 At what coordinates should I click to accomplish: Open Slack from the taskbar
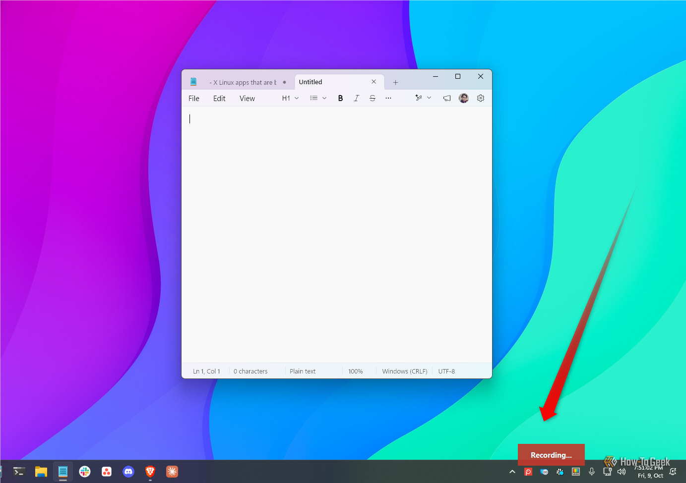85,472
